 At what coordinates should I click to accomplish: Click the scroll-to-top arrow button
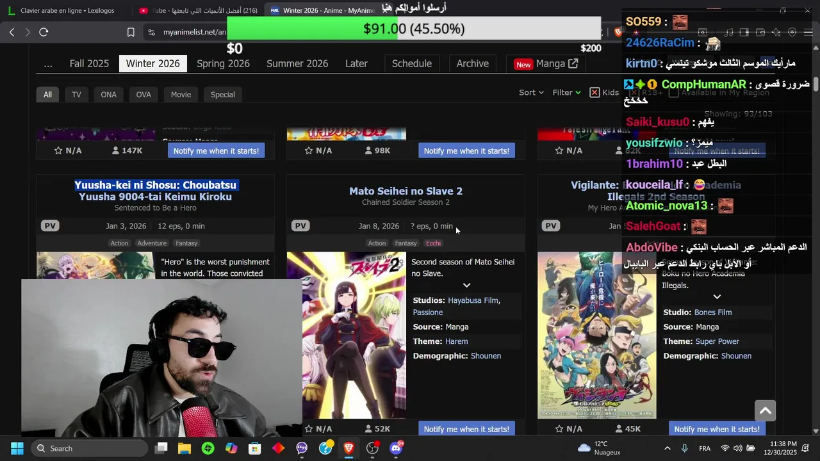click(765, 410)
